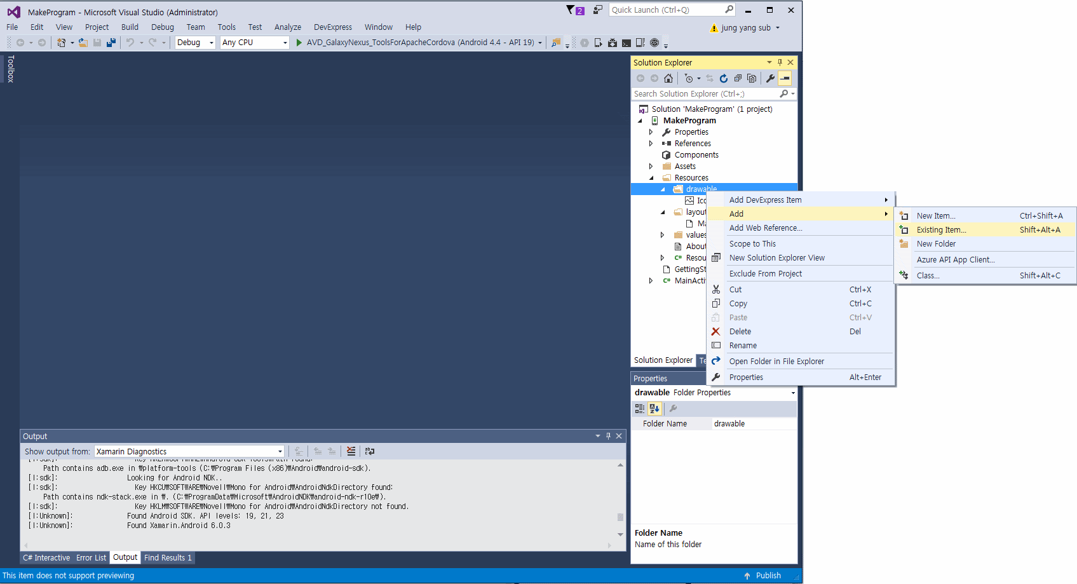The image size is (1077, 584).
Task: Click the Categorized icon in Properties panel
Action: click(x=640, y=409)
